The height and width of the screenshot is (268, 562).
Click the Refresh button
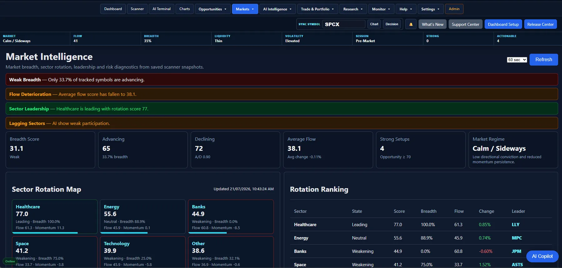pyautogui.click(x=544, y=60)
